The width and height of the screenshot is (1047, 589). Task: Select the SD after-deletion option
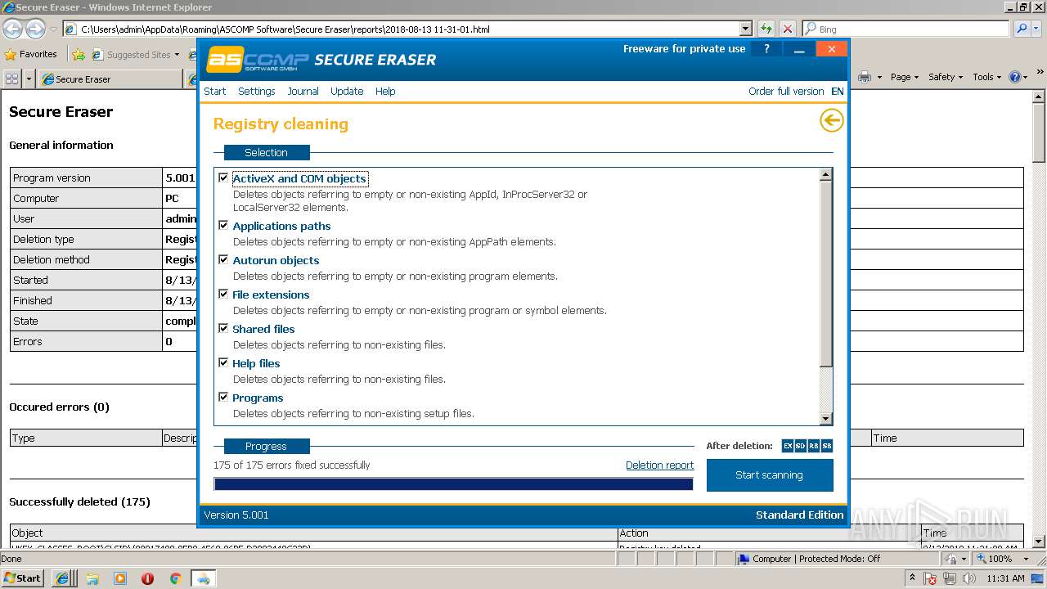coord(801,446)
